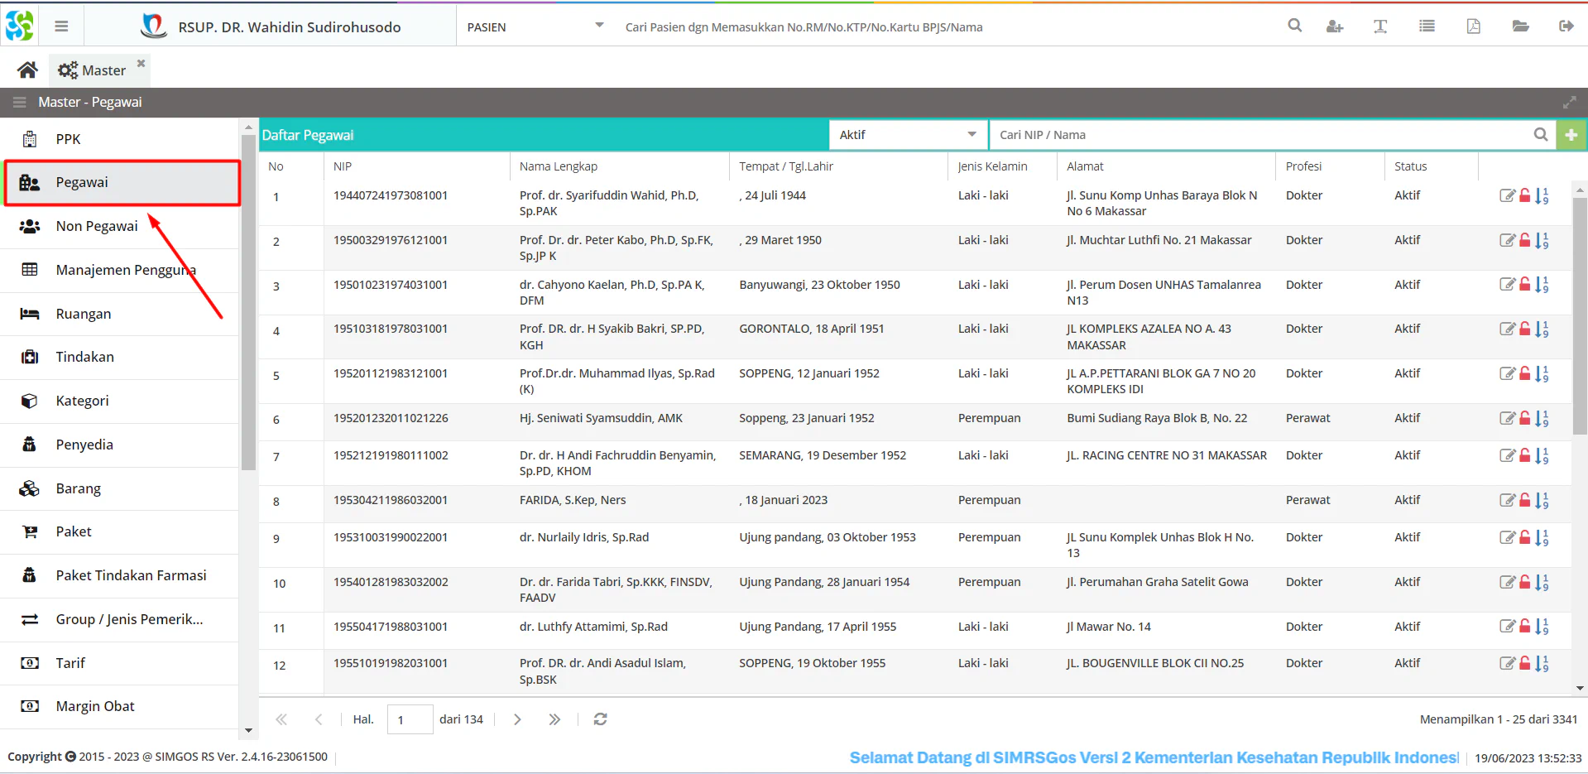Edit row of Prof. Dr. dr. Peter Kabo
The height and width of the screenshot is (774, 1588).
coord(1507,241)
